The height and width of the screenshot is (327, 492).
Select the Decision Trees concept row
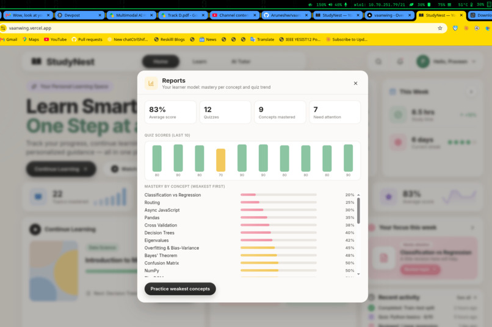[250, 233]
